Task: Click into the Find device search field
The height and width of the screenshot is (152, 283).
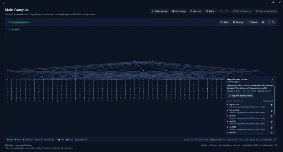Action: point(13,29)
